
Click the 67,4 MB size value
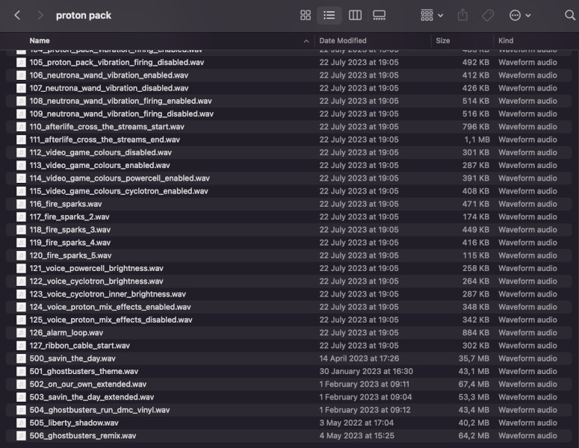tap(474, 385)
